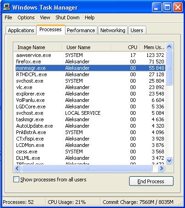
Task: Click the 71 520 memory value
Action: coord(157,62)
